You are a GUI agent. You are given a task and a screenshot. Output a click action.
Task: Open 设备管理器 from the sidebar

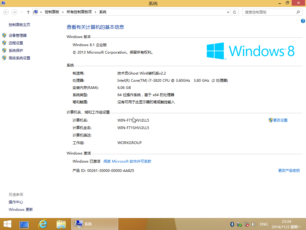[x=18, y=35]
